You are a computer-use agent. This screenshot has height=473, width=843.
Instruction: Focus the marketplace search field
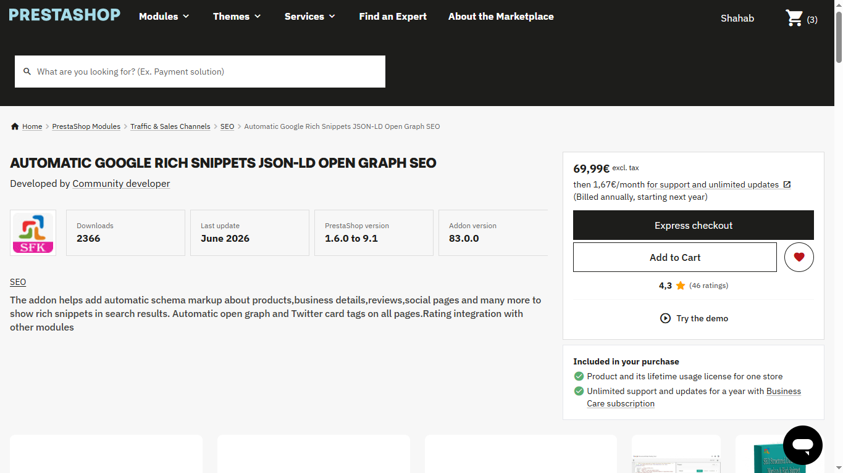[200, 72]
